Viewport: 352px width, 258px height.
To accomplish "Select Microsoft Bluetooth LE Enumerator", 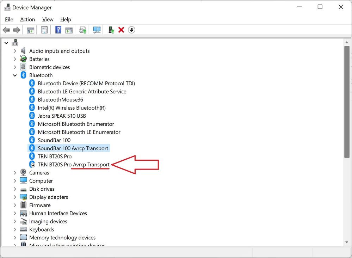I will point(79,132).
